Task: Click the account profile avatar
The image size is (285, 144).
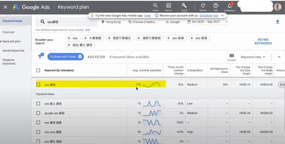Action: [277, 7]
